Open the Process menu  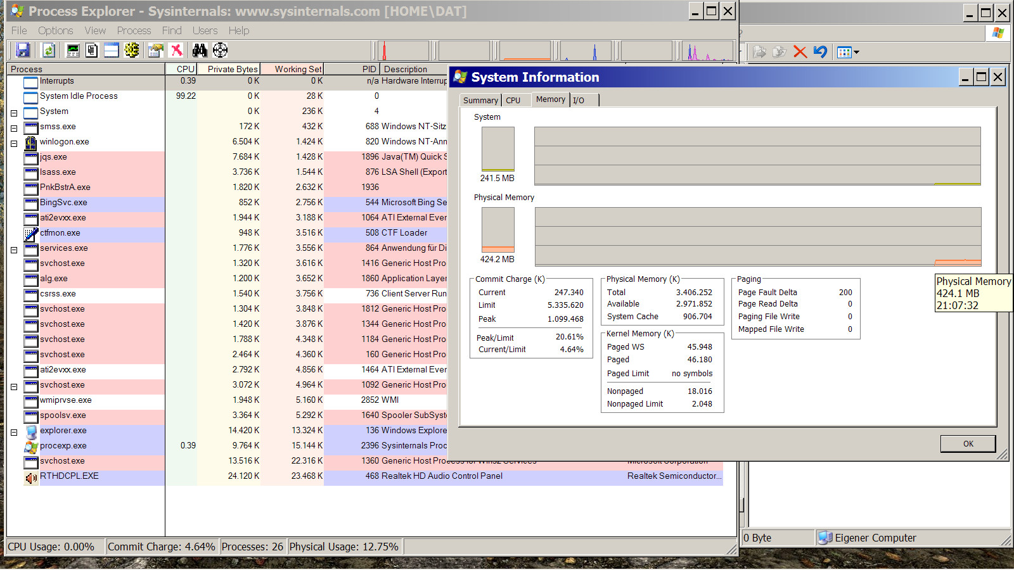pyautogui.click(x=134, y=30)
